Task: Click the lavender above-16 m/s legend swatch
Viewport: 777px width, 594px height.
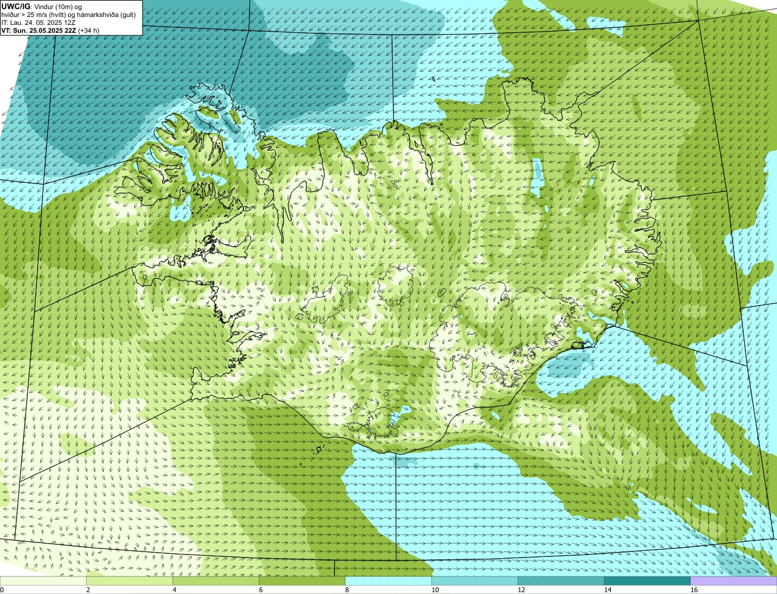Action: click(x=734, y=581)
